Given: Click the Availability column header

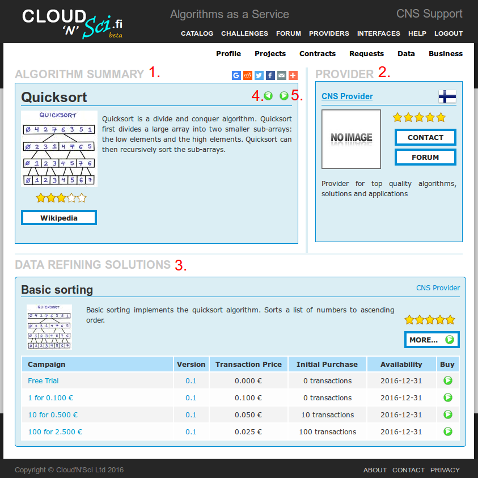Looking at the screenshot, I should click(401, 364).
